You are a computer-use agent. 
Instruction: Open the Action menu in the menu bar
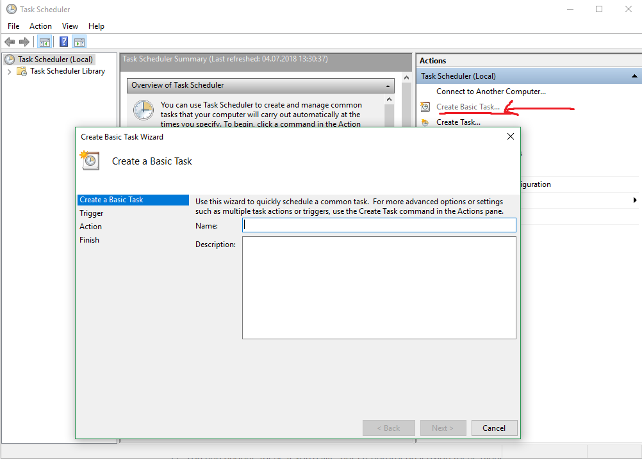pyautogui.click(x=40, y=26)
